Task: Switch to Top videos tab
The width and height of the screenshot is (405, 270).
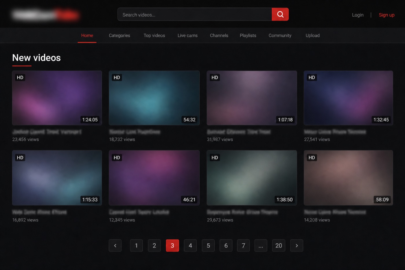Action: [154, 35]
